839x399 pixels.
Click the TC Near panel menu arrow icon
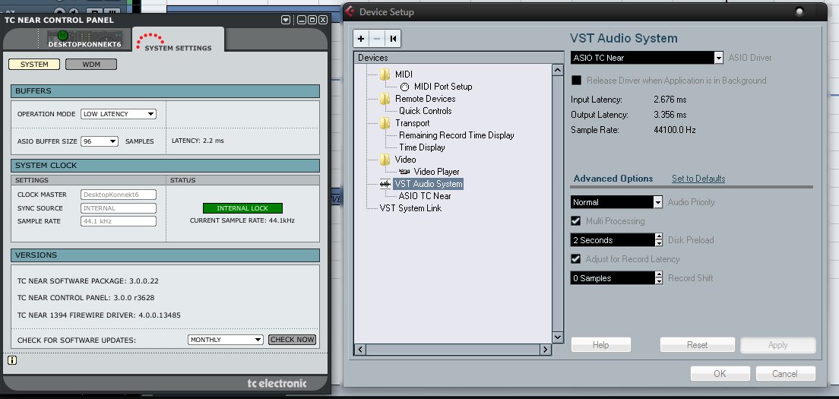286,20
